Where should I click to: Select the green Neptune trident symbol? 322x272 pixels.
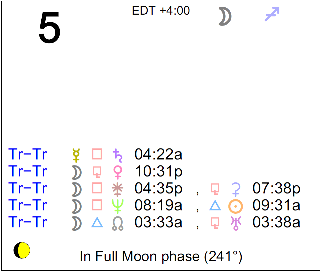118,206
